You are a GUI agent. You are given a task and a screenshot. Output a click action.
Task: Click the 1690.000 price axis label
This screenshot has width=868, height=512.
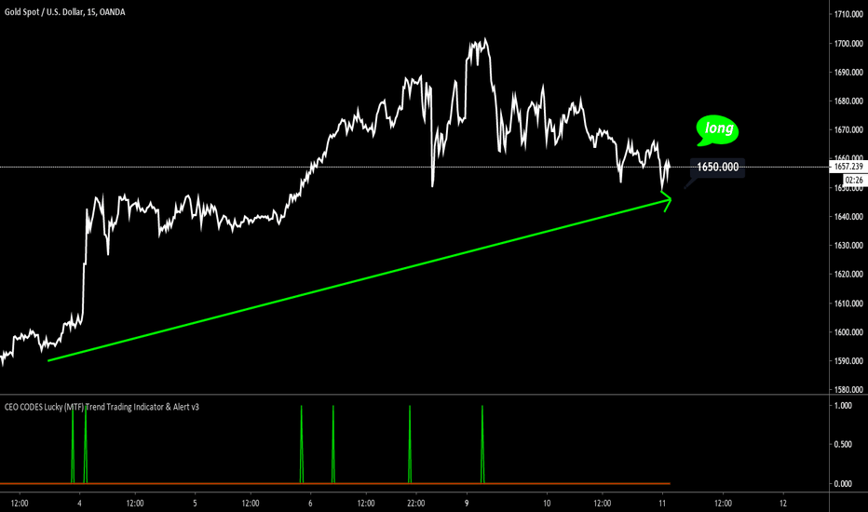[848, 72]
